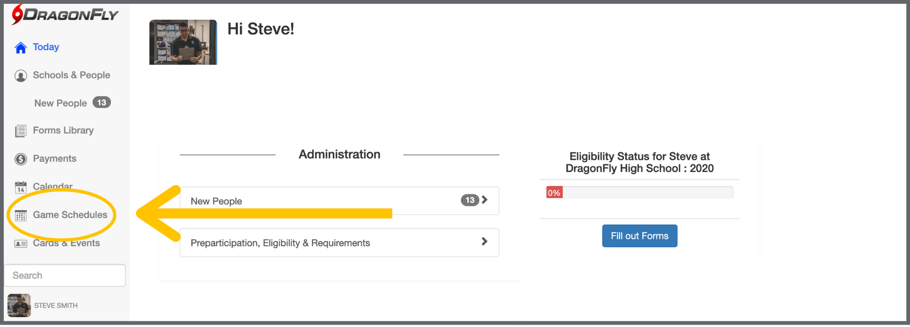910x327 pixels.
Task: Click the Today home icon
Action: pyautogui.click(x=20, y=48)
